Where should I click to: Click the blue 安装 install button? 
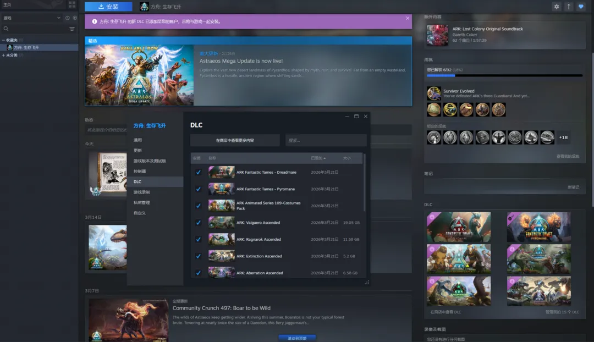(x=108, y=7)
